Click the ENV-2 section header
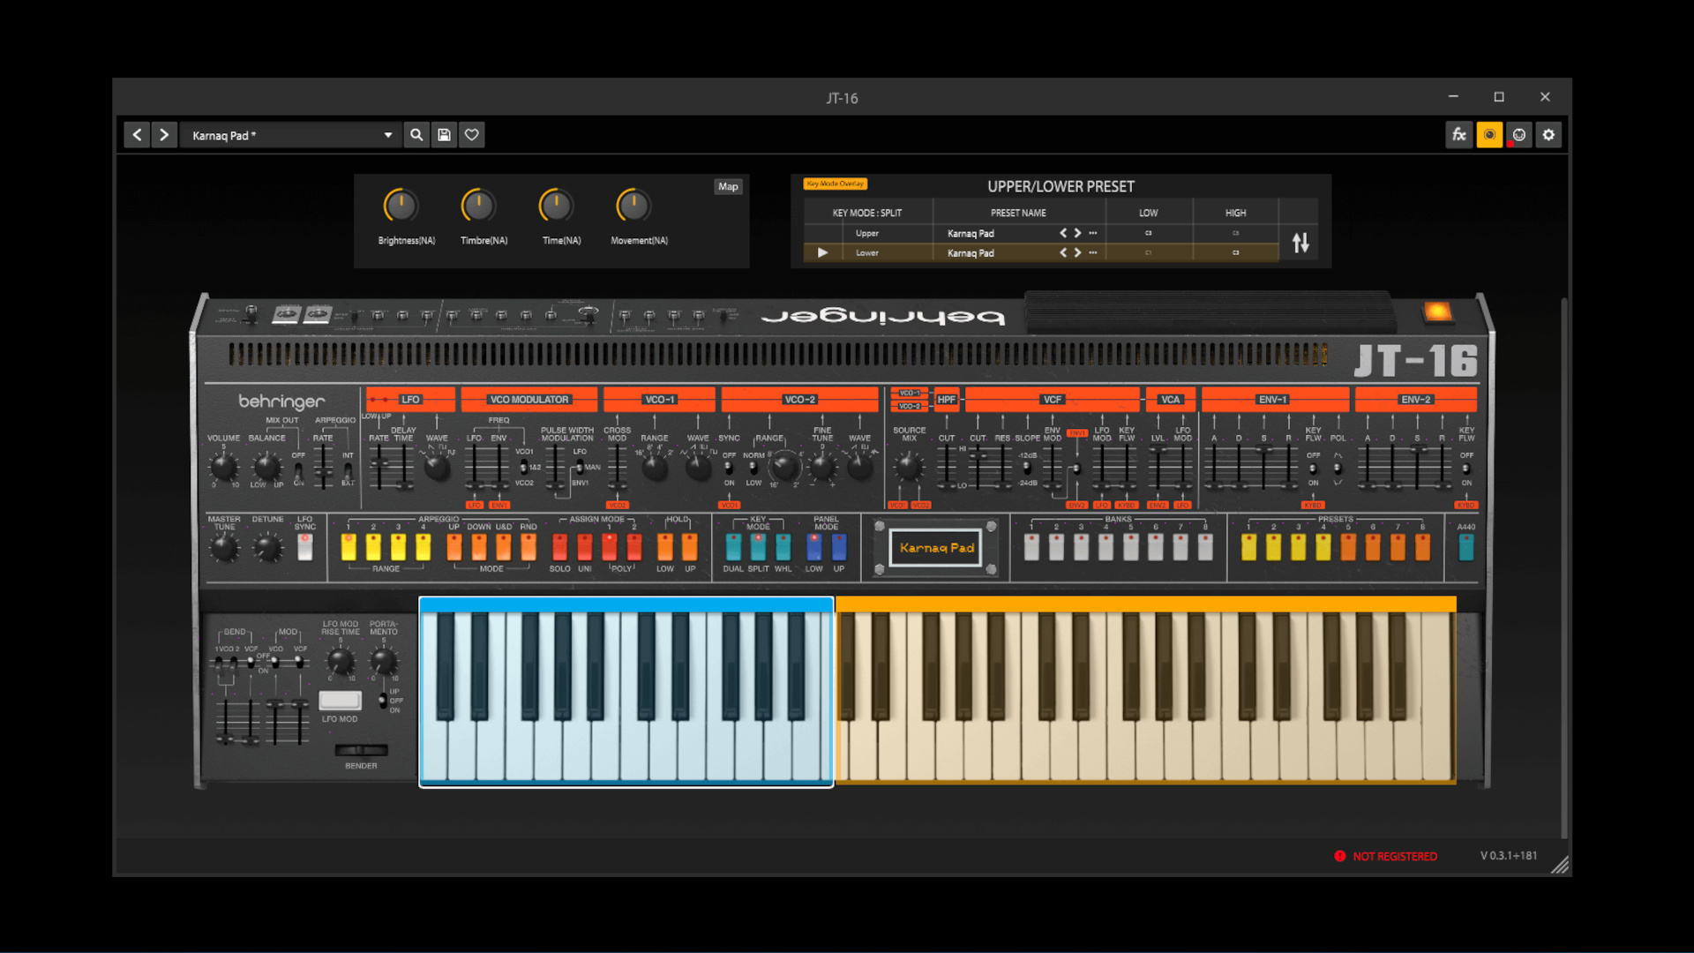Viewport: 1694px width, 953px height. pos(1416,400)
